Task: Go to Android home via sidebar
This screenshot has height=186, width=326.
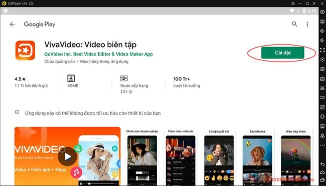Action: click(322, 172)
